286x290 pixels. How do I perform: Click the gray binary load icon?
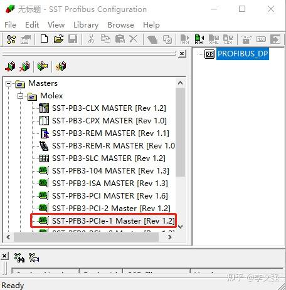(x=185, y=39)
